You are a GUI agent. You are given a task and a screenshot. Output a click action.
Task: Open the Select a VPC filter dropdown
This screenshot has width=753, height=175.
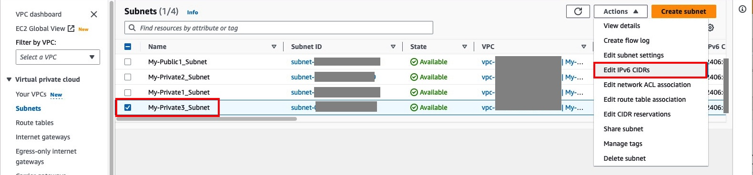(58, 57)
